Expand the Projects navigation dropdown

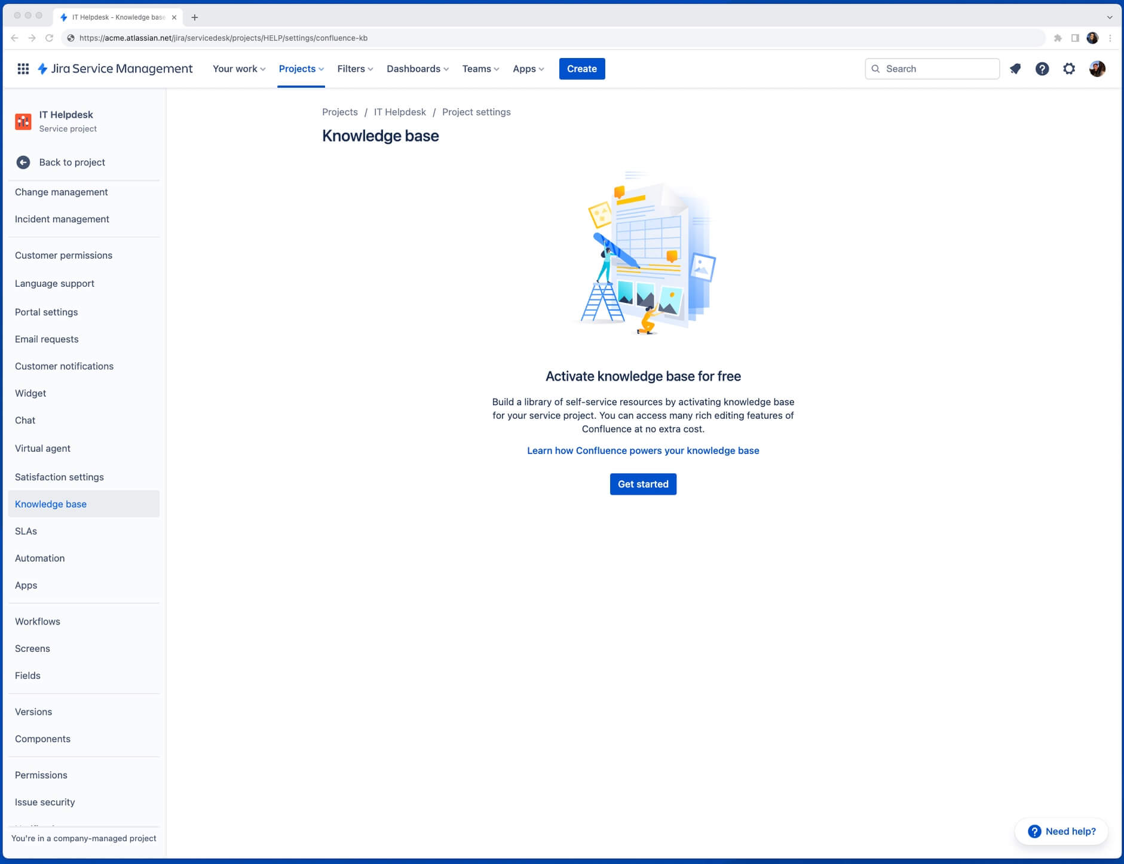click(301, 69)
